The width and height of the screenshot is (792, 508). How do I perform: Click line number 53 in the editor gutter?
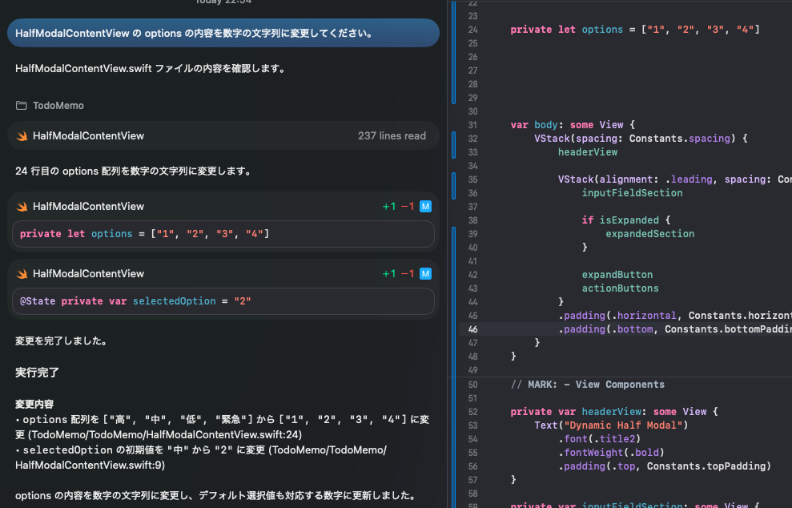pyautogui.click(x=472, y=425)
